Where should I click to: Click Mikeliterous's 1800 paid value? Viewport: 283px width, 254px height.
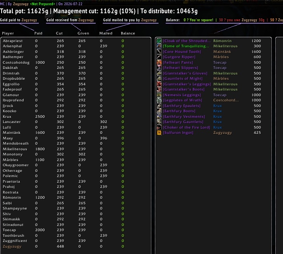40,149
